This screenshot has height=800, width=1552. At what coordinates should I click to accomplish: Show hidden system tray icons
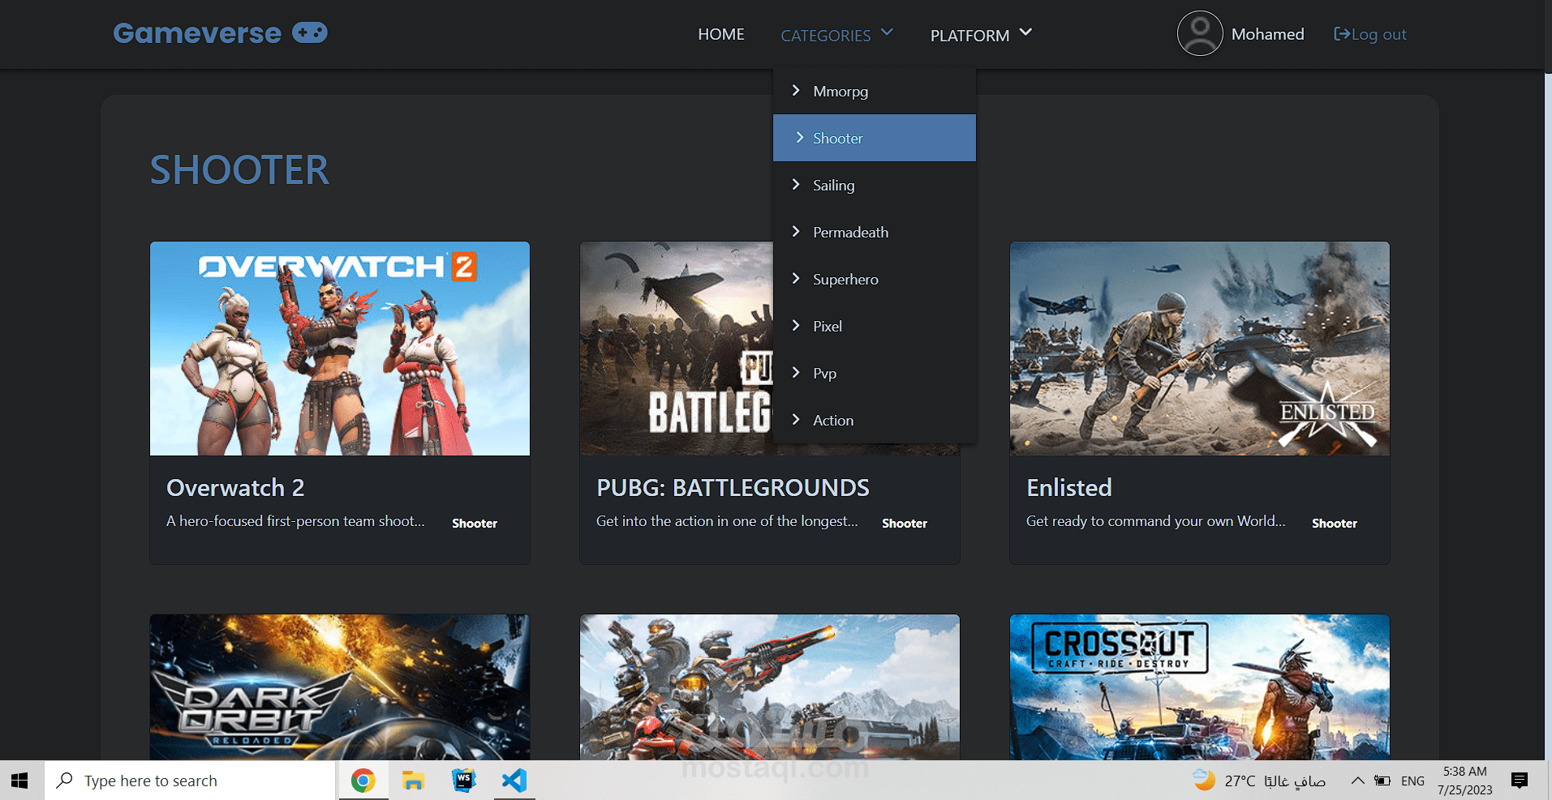tap(1357, 781)
